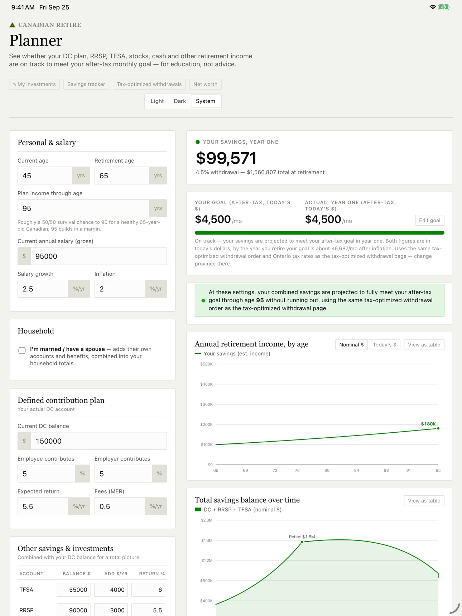Edit the Inflation rate field

click(120, 289)
